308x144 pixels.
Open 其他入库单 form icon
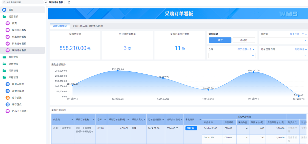point(8,84)
